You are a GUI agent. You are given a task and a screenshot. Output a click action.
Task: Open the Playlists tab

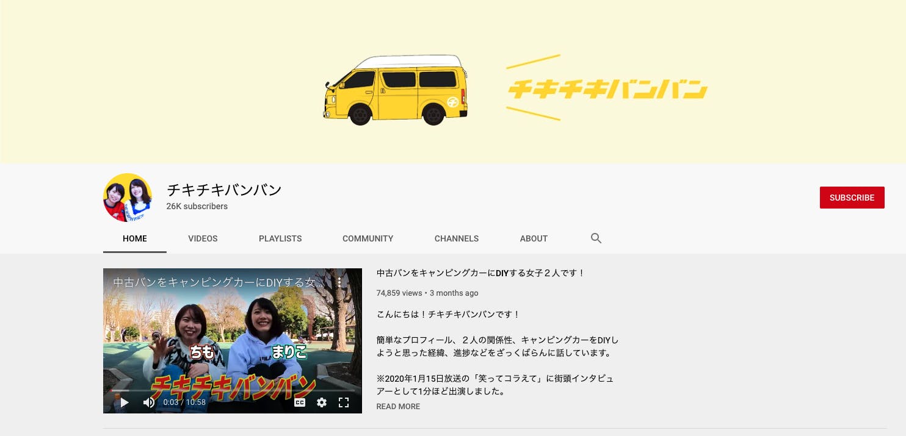click(280, 238)
